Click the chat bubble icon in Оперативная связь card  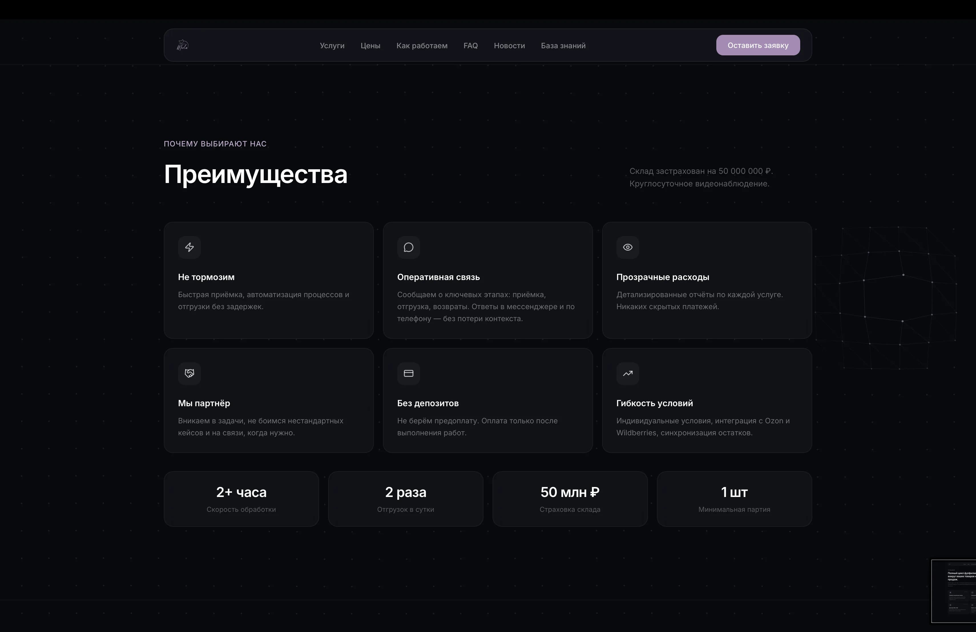[408, 247]
